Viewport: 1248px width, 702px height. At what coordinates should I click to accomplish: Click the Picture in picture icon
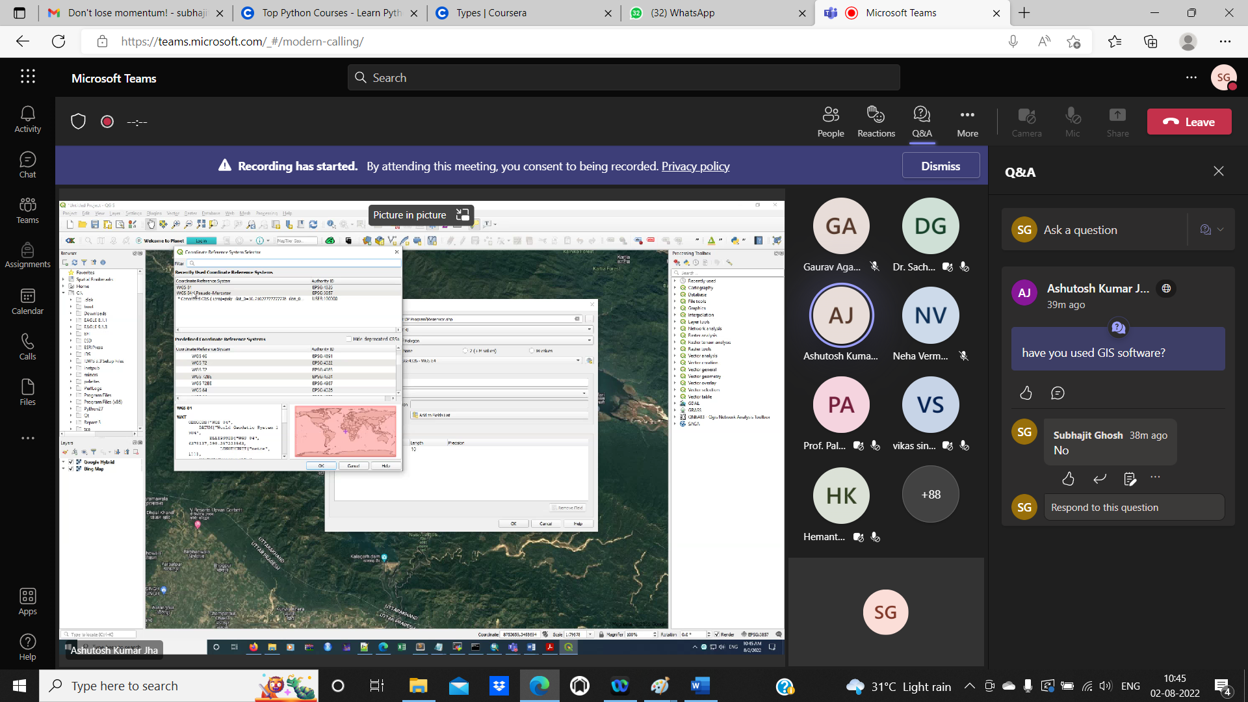click(462, 215)
